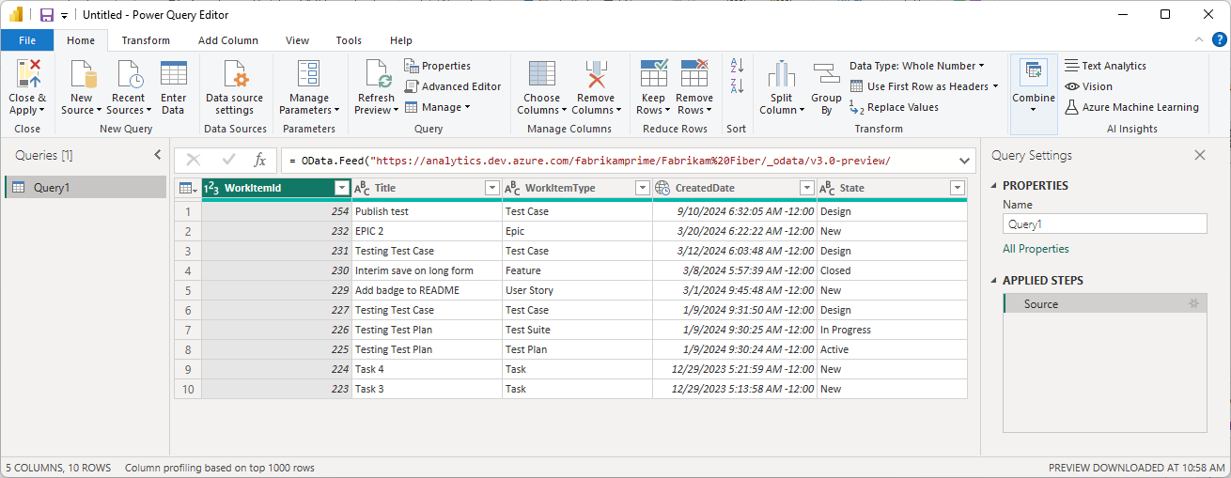Click the query Name input field
The image size is (1231, 478).
pos(1104,224)
